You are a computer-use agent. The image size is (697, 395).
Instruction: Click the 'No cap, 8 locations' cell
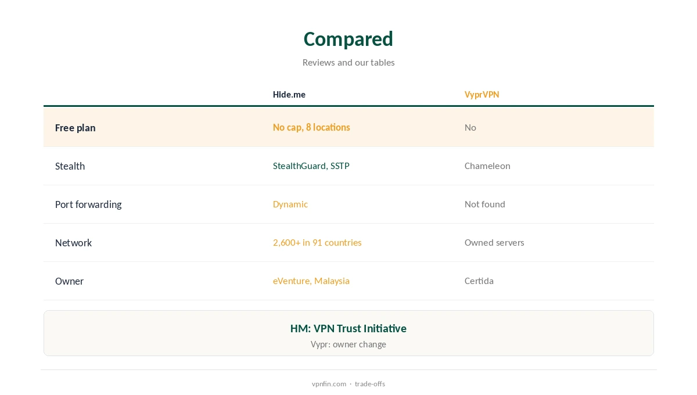click(311, 127)
